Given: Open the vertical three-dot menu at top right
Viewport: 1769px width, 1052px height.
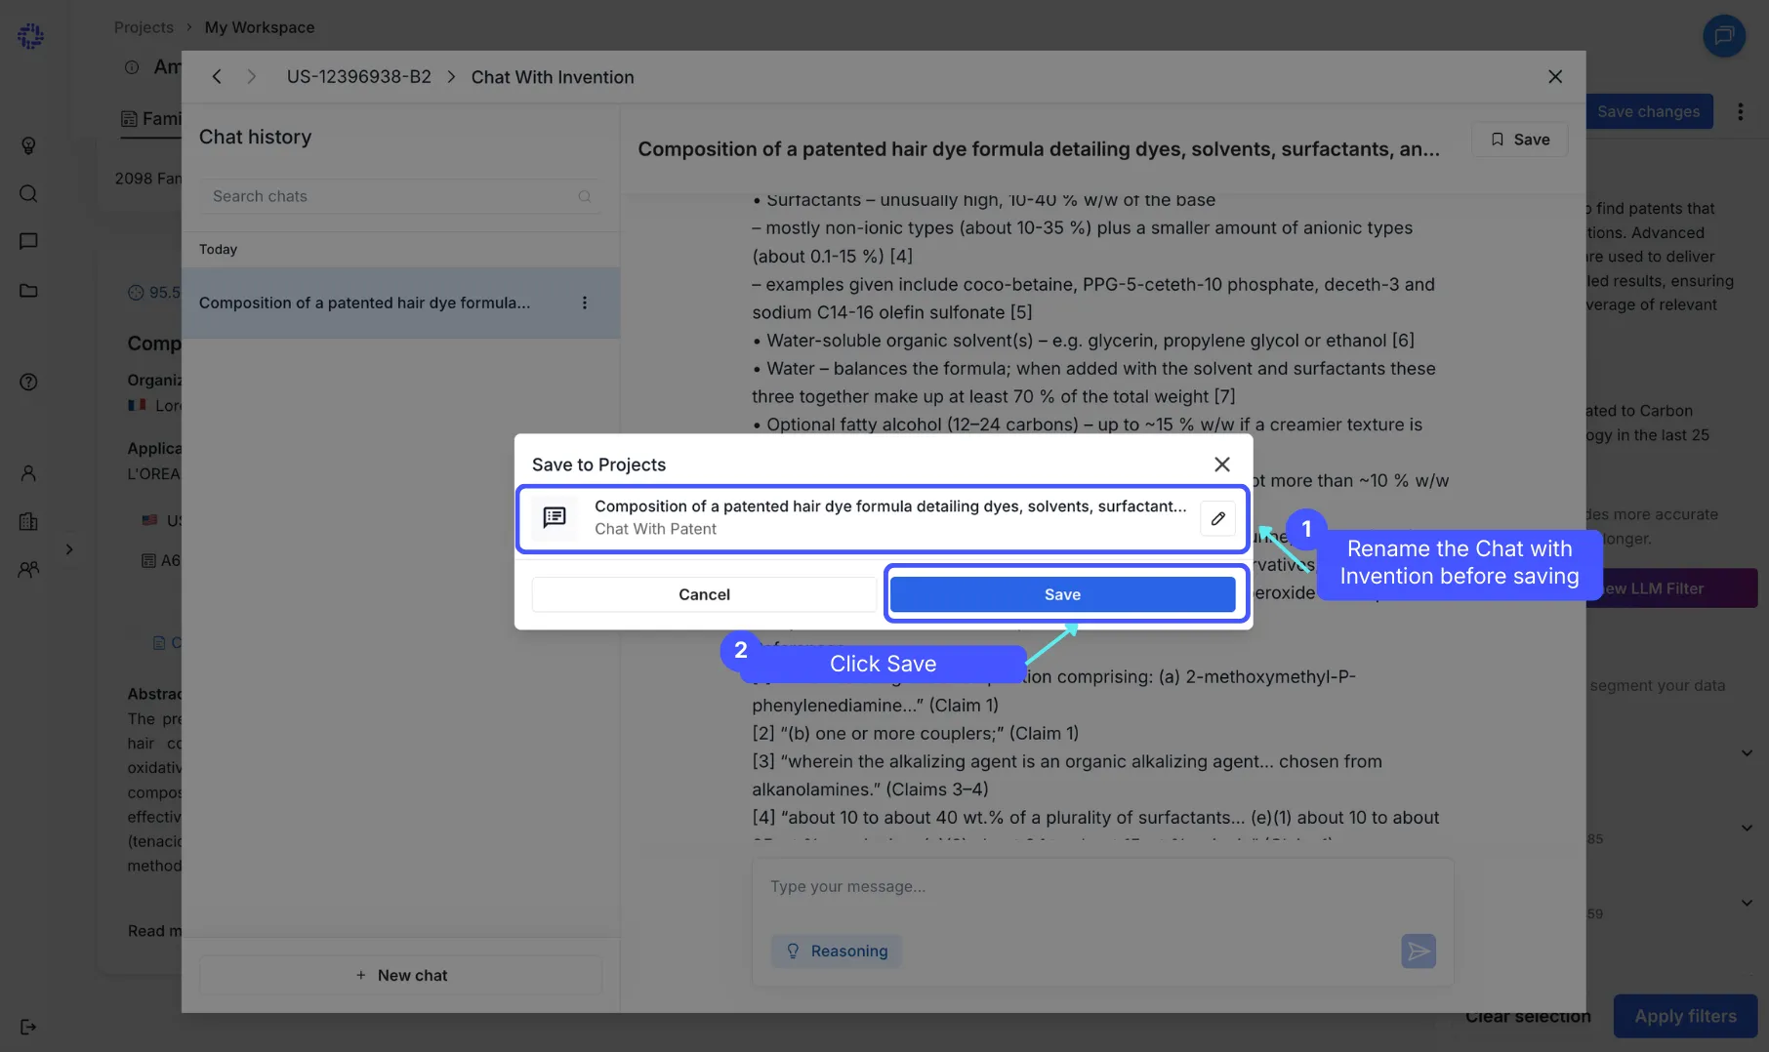Looking at the screenshot, I should [1740, 111].
